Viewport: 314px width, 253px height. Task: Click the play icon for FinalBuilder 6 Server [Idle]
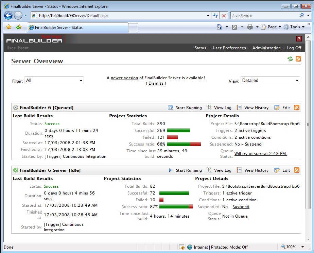pyautogui.click(x=170, y=170)
